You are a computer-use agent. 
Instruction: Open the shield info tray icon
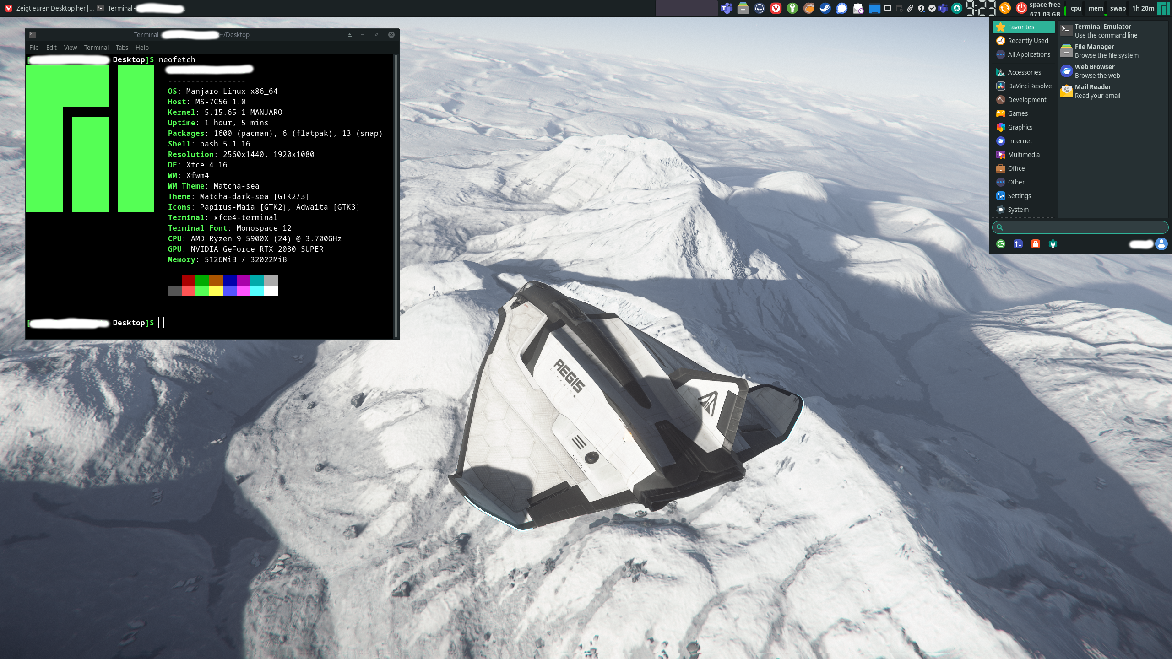(x=921, y=8)
